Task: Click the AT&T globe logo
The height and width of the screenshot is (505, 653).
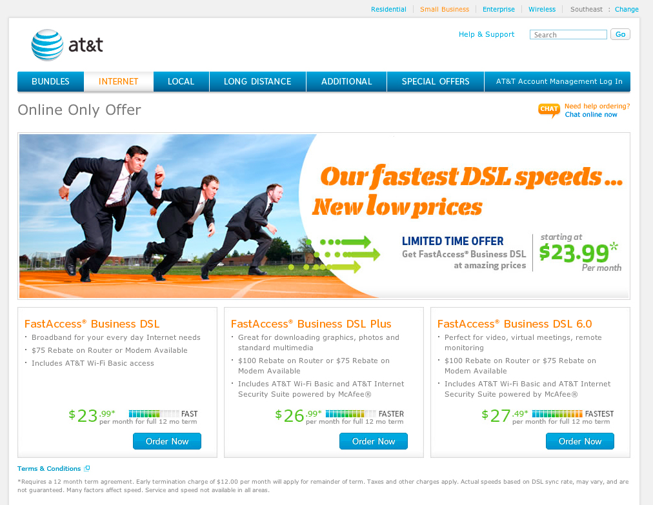Action: (x=47, y=45)
